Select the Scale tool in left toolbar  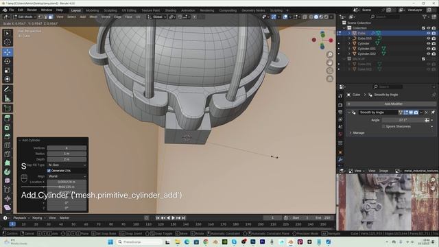pyautogui.click(x=8, y=70)
